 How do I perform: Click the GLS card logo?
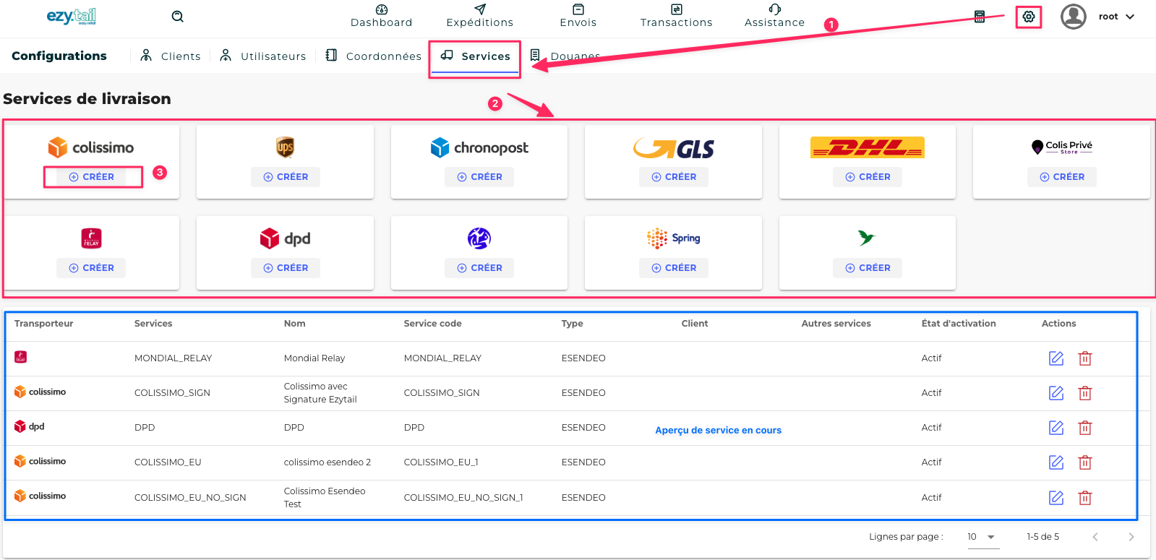(674, 148)
